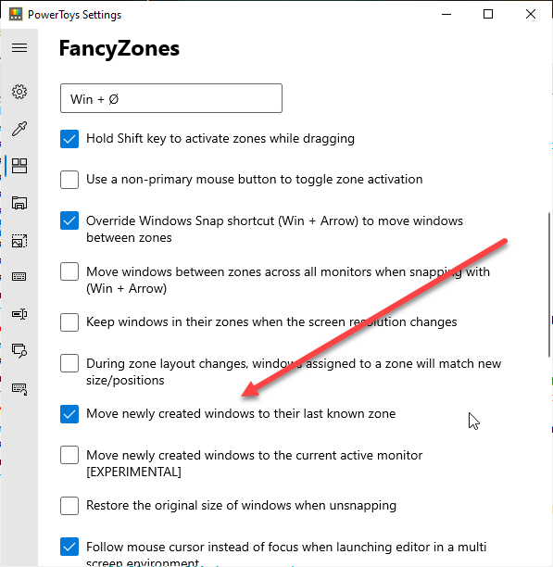Enable move windows across all monitors

[69, 271]
